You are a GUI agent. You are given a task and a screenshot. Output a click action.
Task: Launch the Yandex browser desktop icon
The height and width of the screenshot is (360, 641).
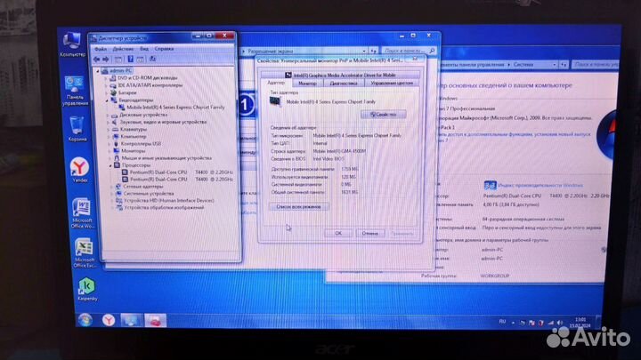point(79,170)
